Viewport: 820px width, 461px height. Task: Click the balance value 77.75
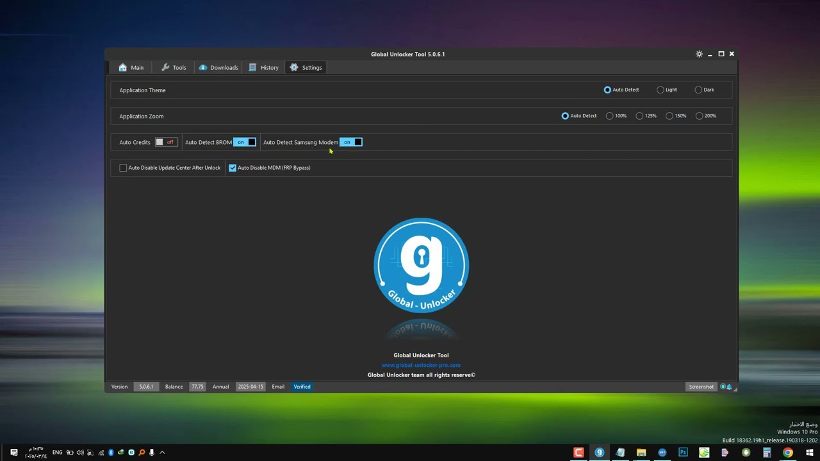[197, 387]
